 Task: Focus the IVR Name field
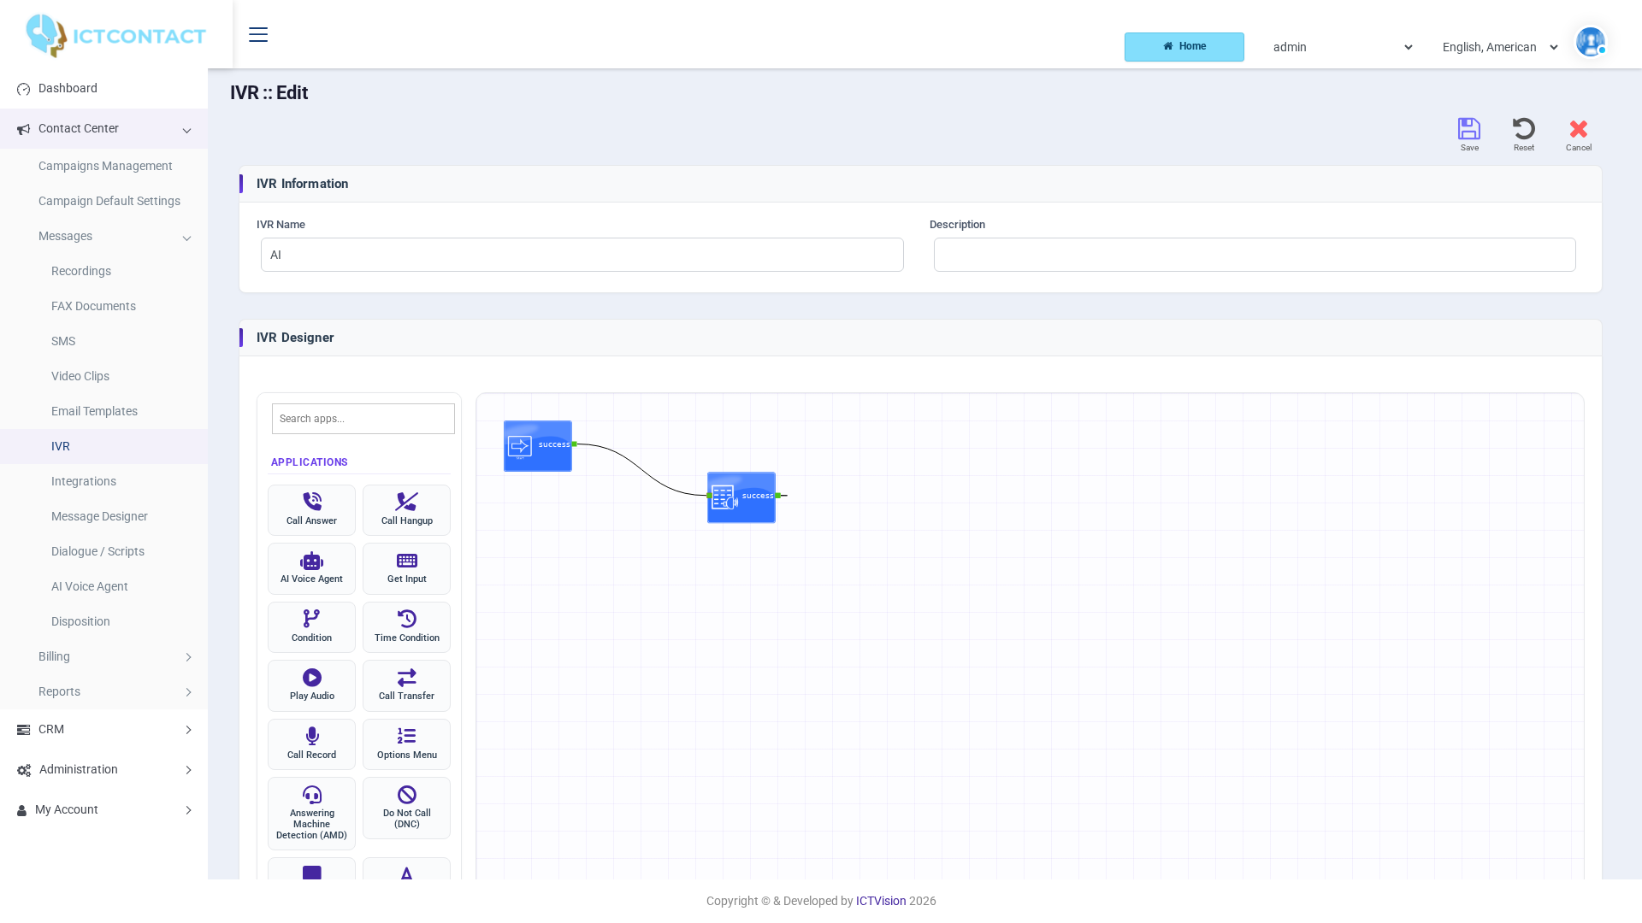click(x=582, y=255)
